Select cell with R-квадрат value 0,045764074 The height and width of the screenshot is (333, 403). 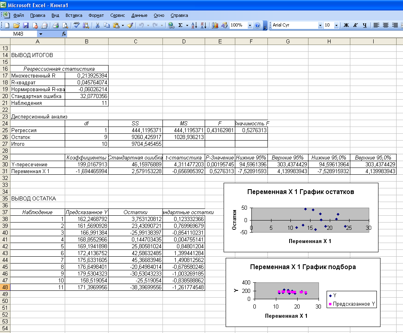pyautogui.click(x=86, y=82)
